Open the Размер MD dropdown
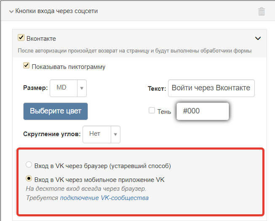Viewport: 275px width, 221px height. tap(68, 88)
